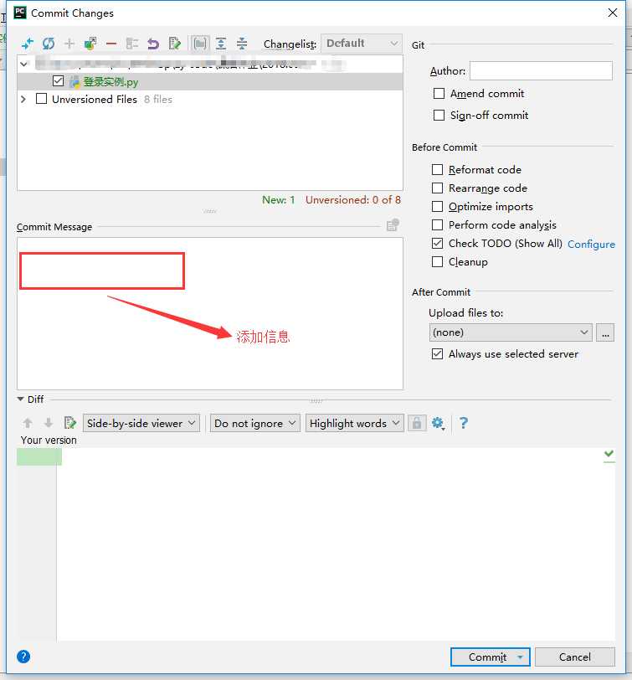Open commit message history icon
Image resolution: width=632 pixels, height=680 pixels.
393,225
